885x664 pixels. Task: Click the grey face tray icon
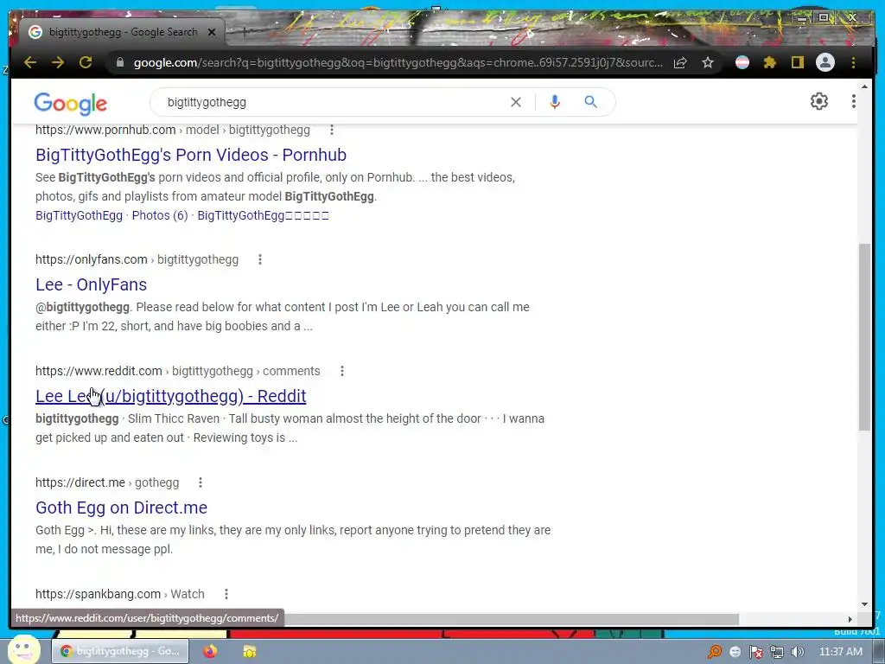[x=735, y=652]
